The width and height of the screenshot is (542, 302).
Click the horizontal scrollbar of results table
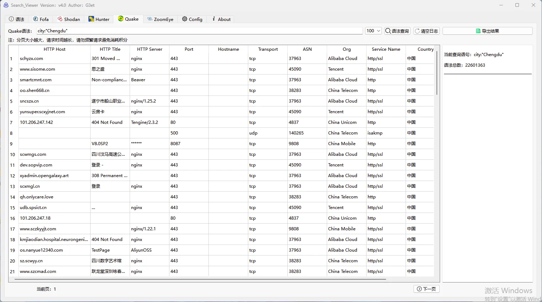[x=200, y=279]
